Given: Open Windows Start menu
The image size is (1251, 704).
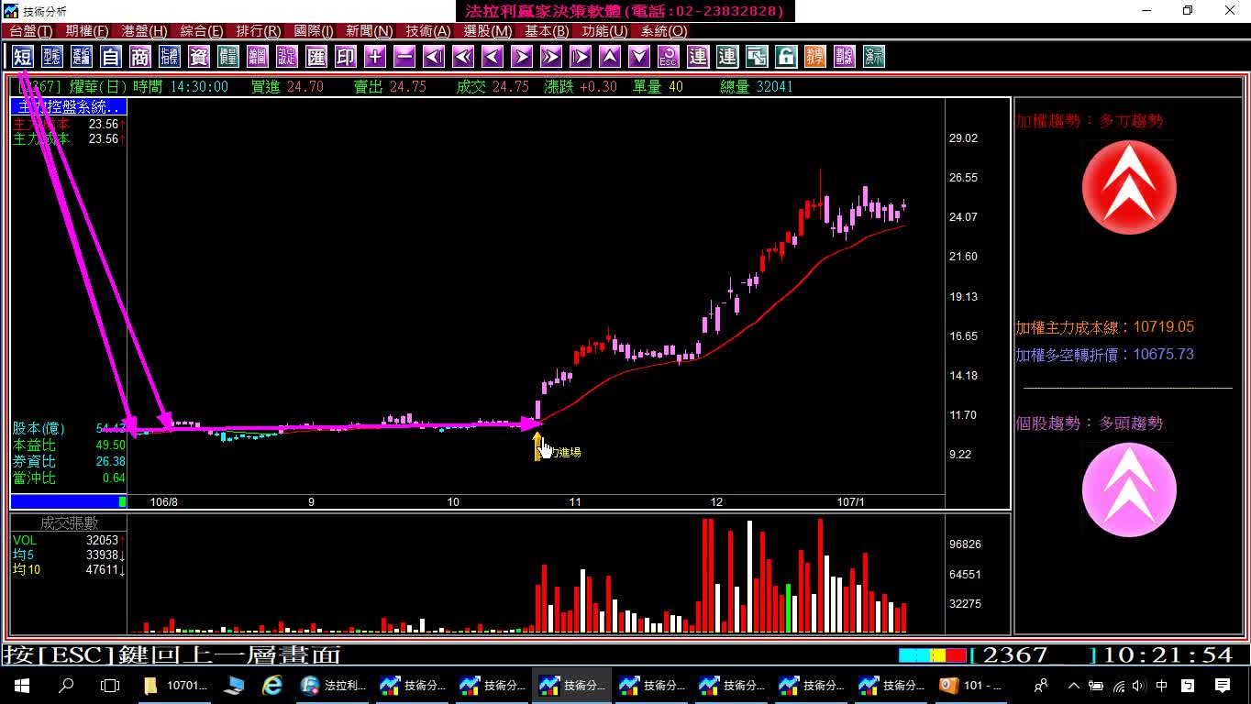Looking at the screenshot, I should [x=22, y=686].
